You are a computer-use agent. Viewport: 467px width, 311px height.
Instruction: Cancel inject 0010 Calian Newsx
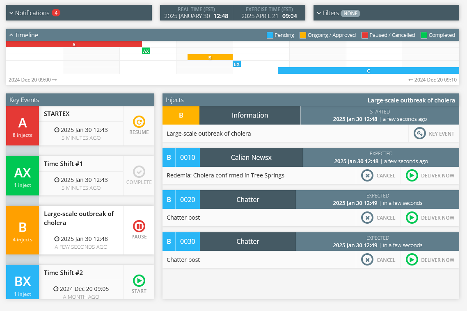click(x=367, y=176)
